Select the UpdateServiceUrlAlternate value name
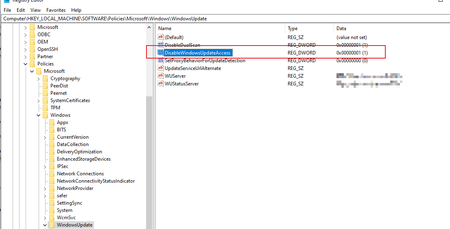This screenshot has width=450, height=229. 193,68
